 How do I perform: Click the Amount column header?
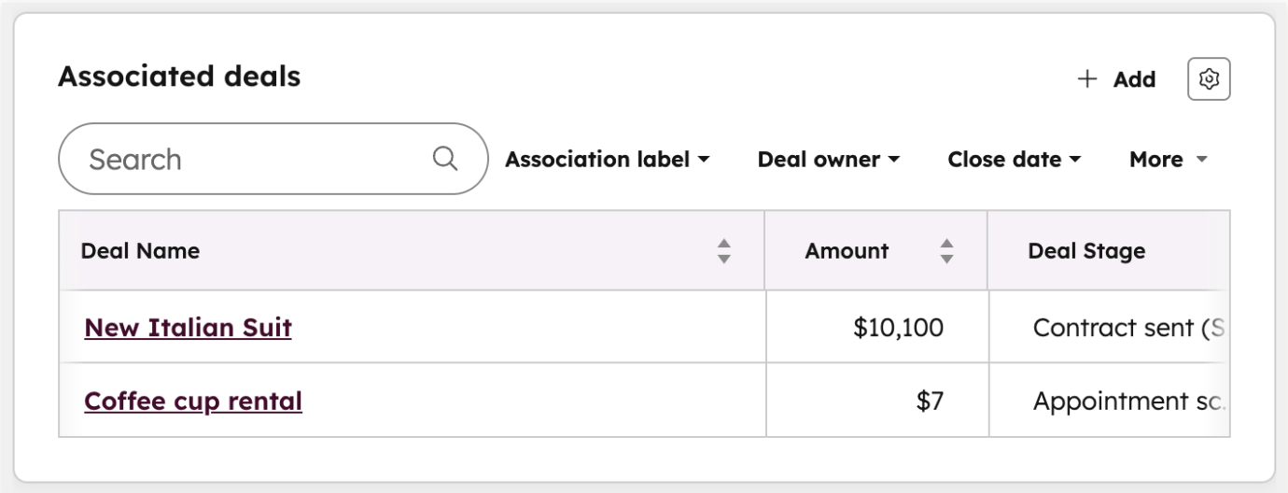click(876, 250)
